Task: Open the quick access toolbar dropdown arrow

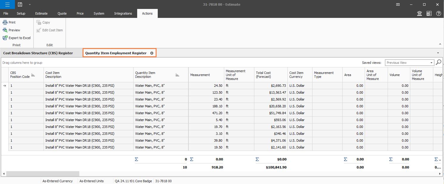Action: pyautogui.click(x=30, y=4)
